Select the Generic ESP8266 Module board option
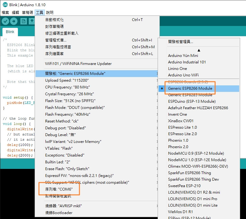This screenshot has width=246, height=219. (199, 88)
